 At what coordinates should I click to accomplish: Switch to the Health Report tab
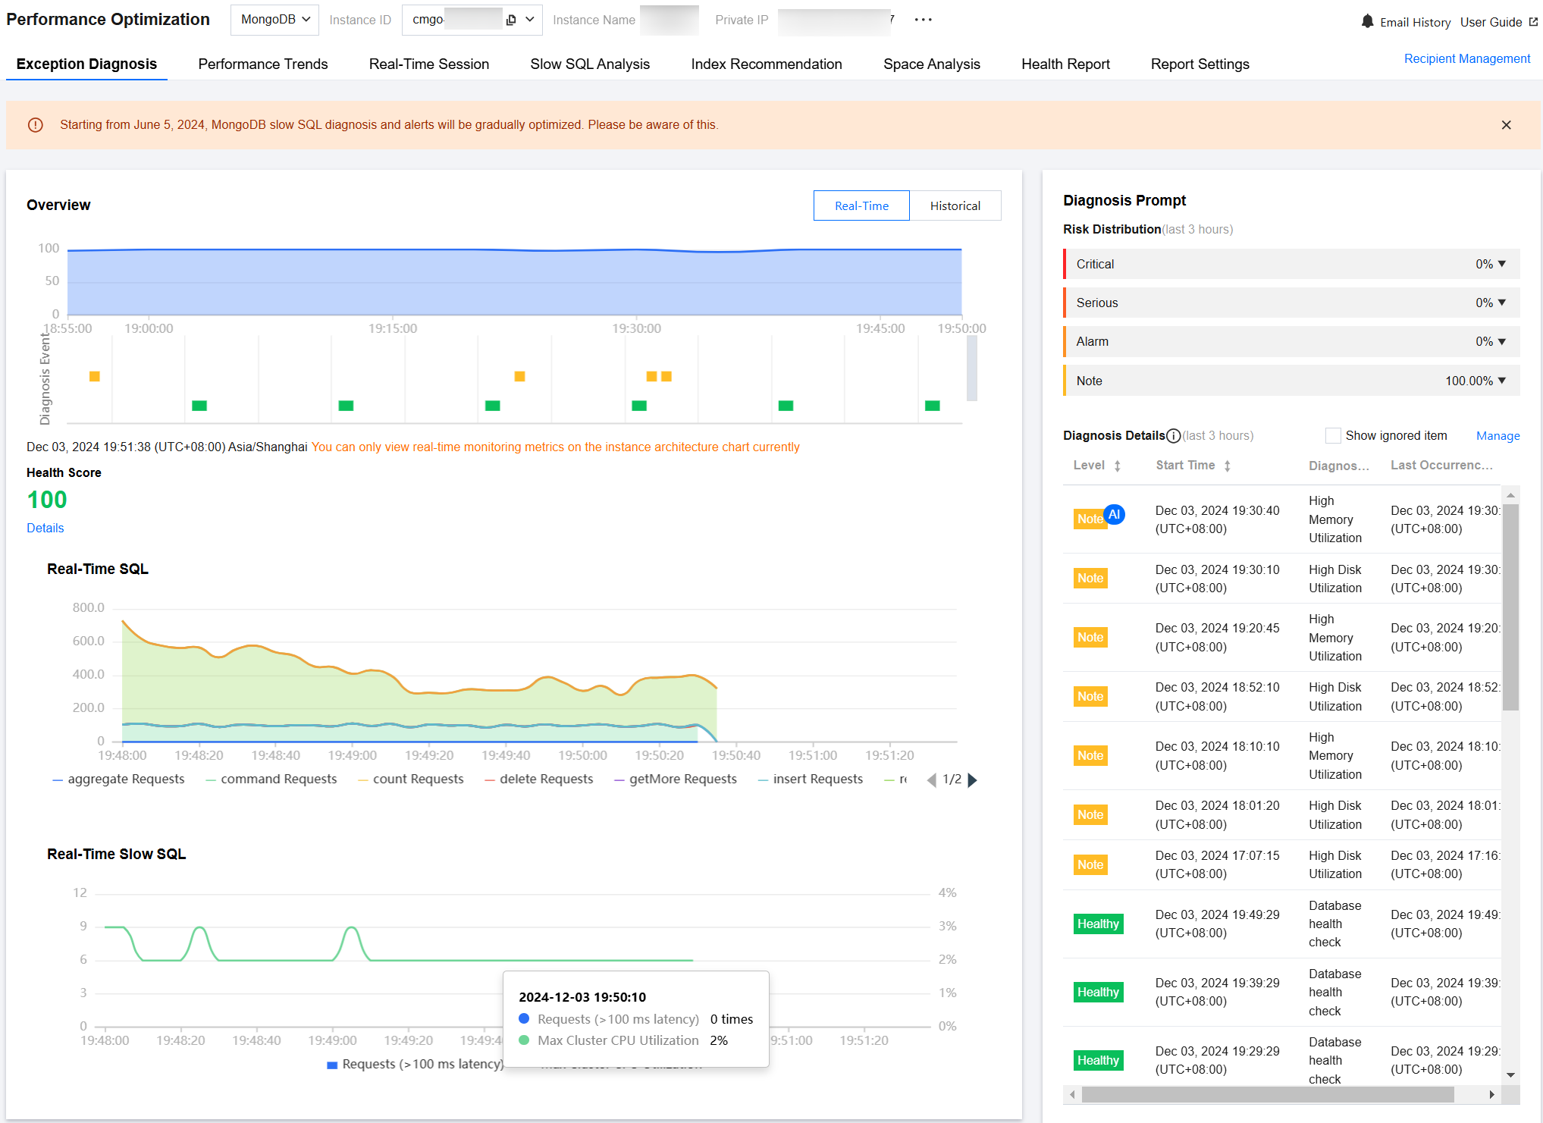click(x=1065, y=64)
